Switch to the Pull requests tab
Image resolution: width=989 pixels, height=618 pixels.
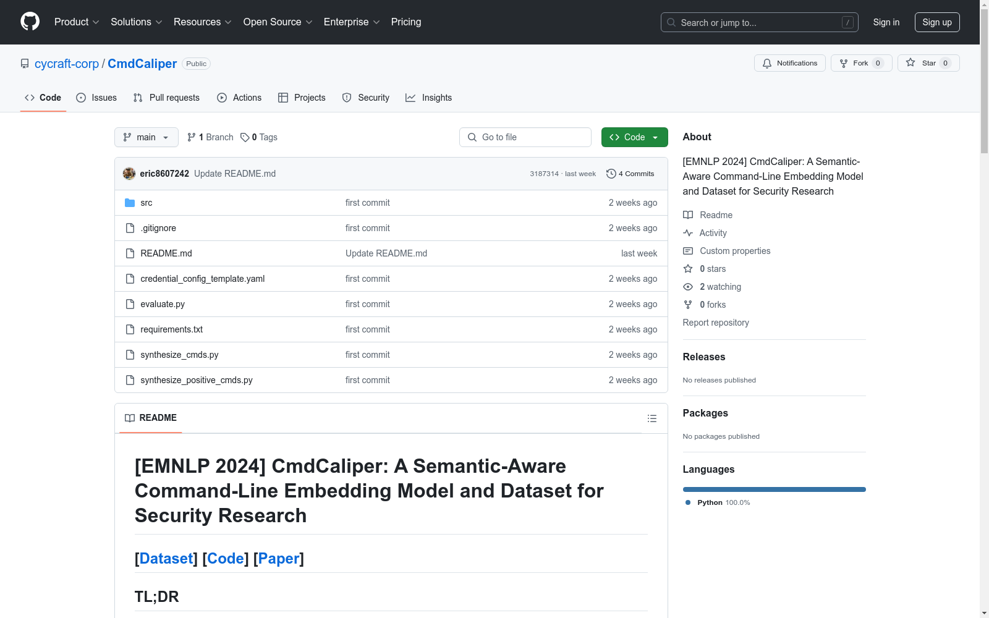point(166,98)
